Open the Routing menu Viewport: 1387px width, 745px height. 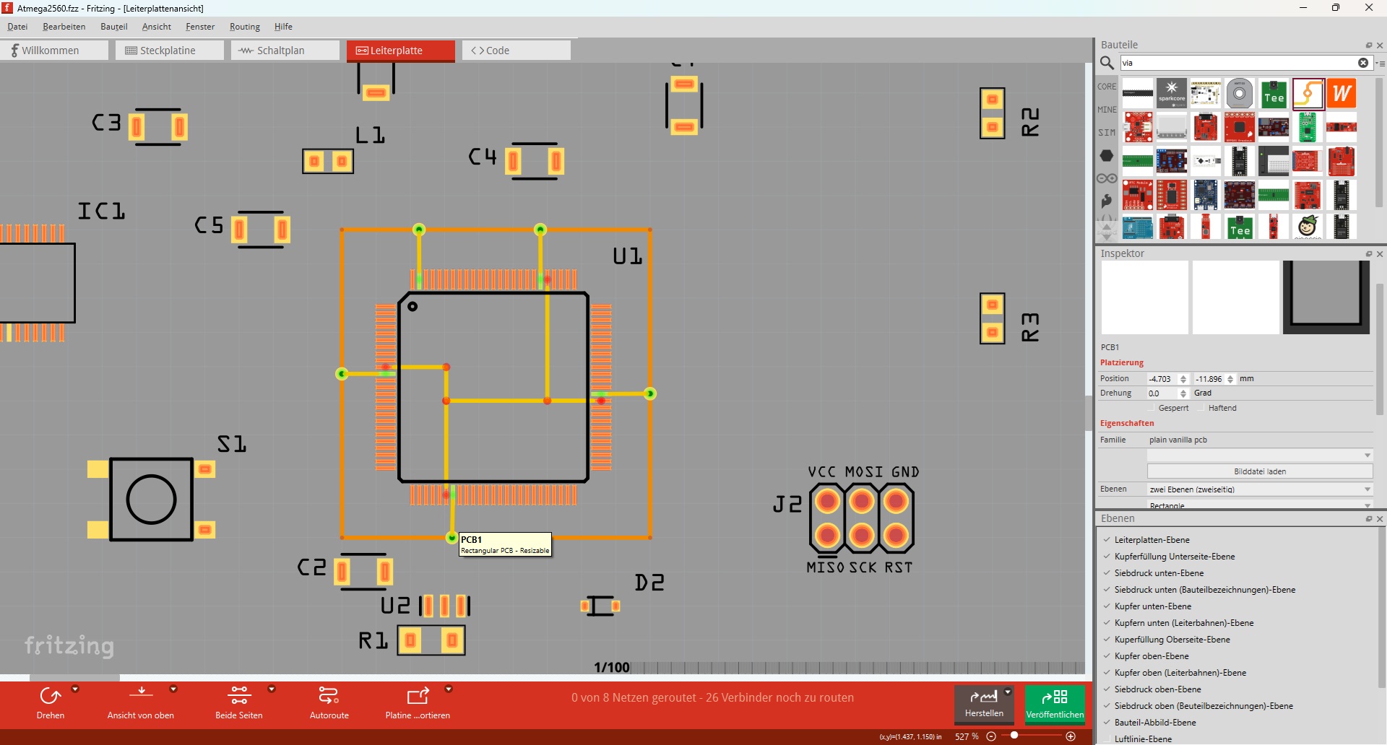coord(244,27)
